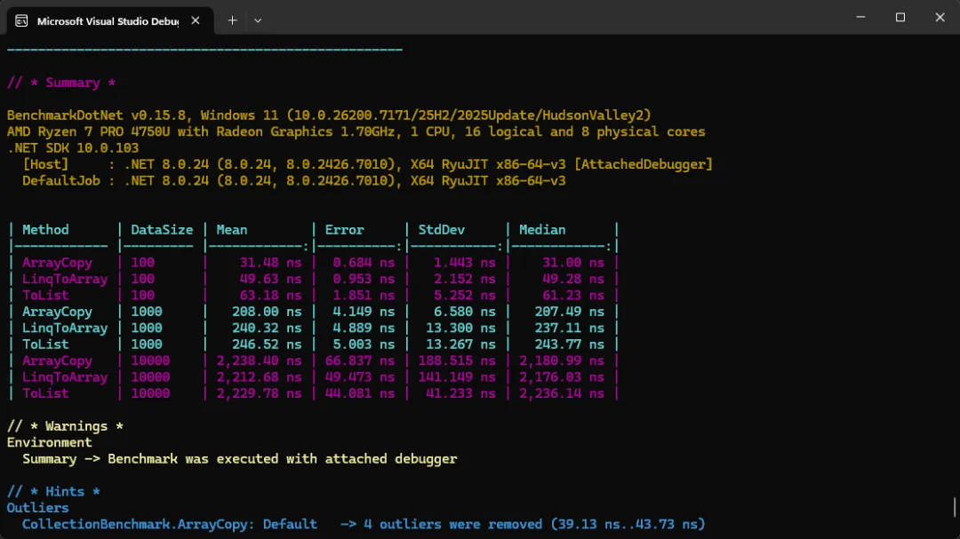Click the '// * Hints *' heading
Viewport: 960px width, 539px height.
pos(53,491)
